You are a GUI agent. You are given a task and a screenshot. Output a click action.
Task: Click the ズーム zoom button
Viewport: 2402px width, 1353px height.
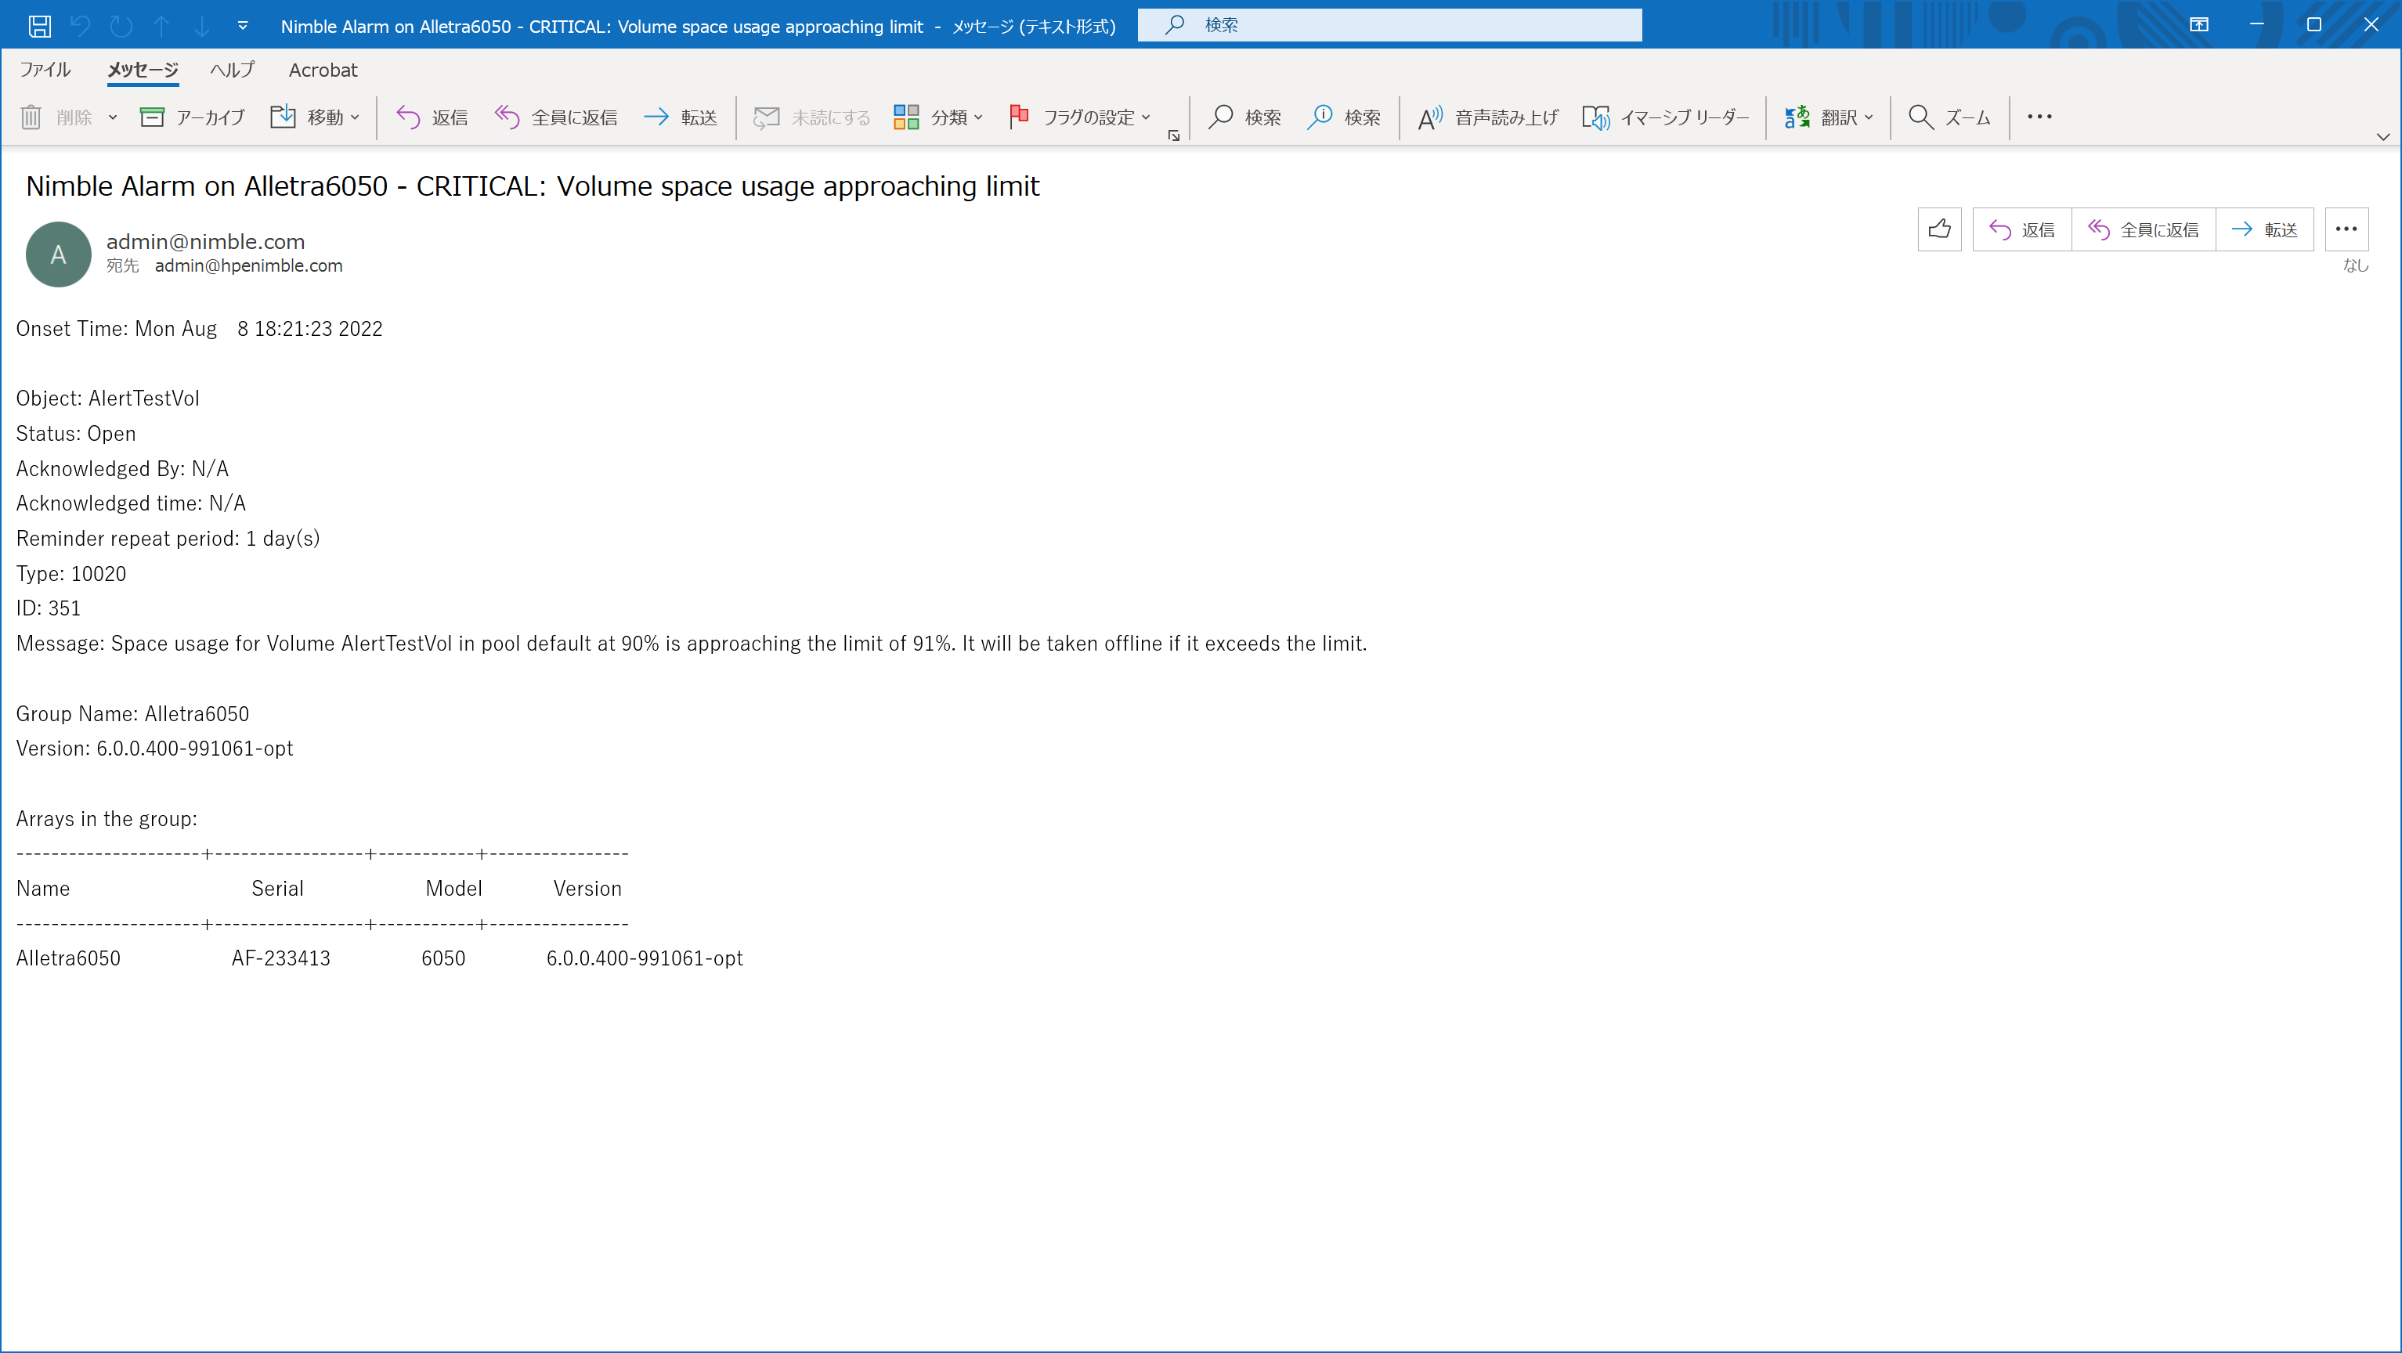(x=1950, y=117)
